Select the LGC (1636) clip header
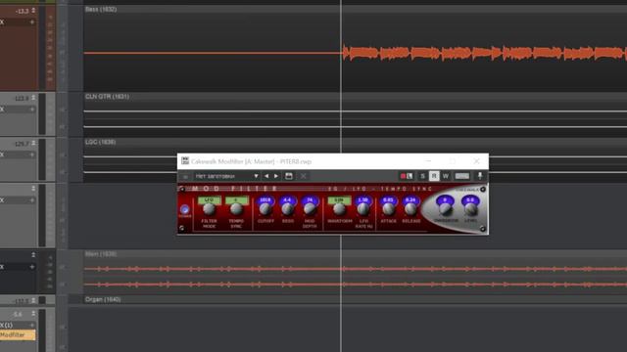 pyautogui.click(x=100, y=142)
